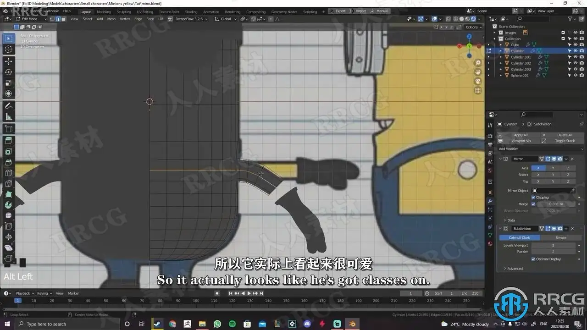Viewport: 587px width, 330px height.
Task: Uncheck the Images collection checkbox
Action: pos(563,33)
